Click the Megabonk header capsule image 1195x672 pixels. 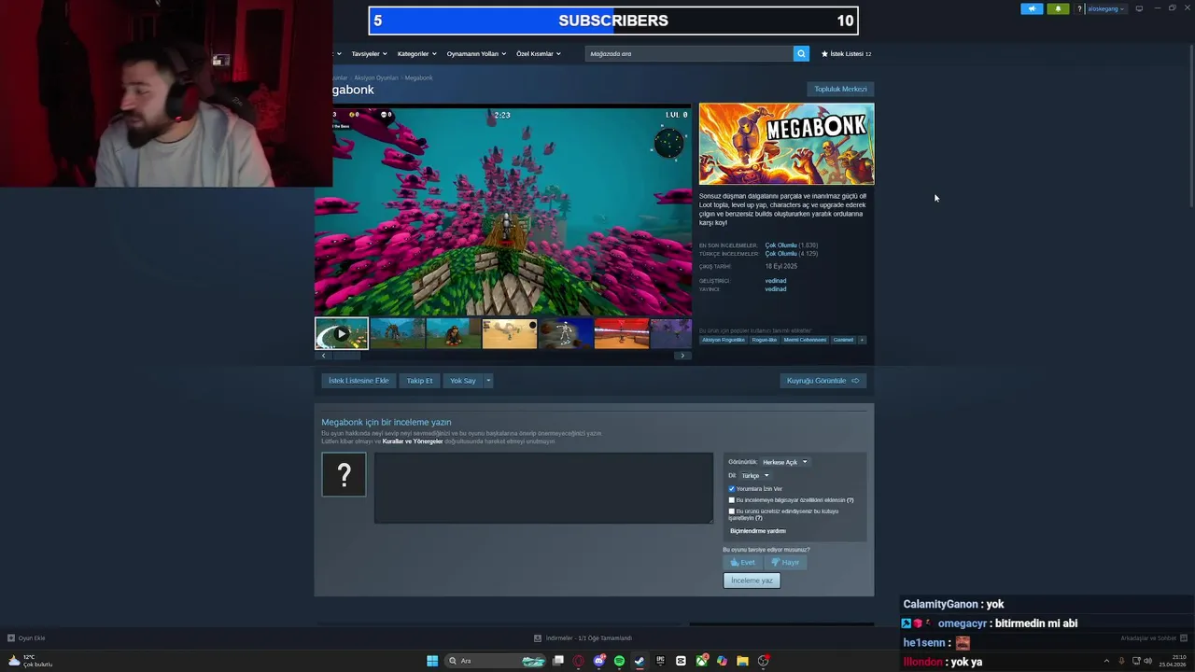coord(786,144)
